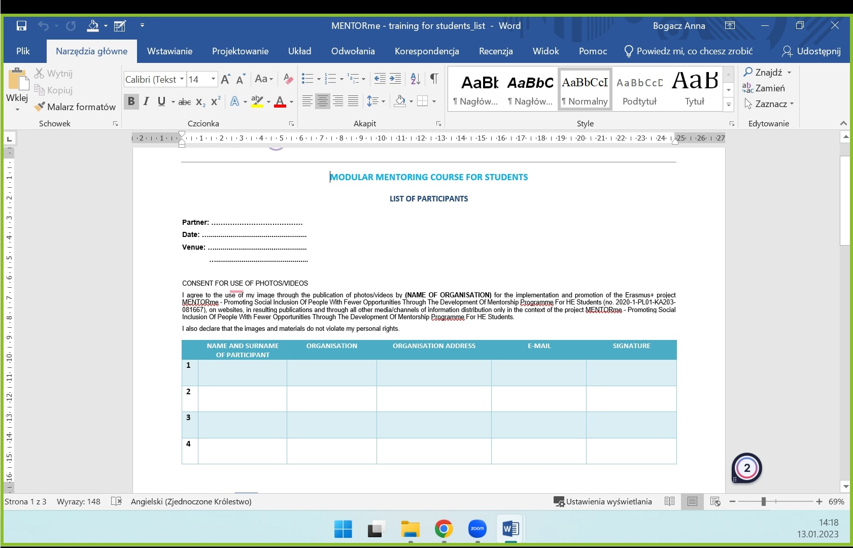Toggle bold formatting
The height and width of the screenshot is (548, 853).
point(131,101)
